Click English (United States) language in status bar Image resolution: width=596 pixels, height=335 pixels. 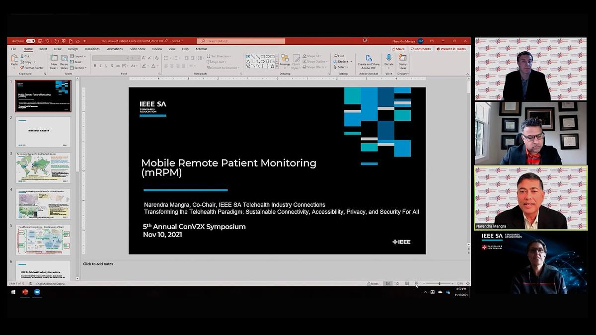click(50, 283)
